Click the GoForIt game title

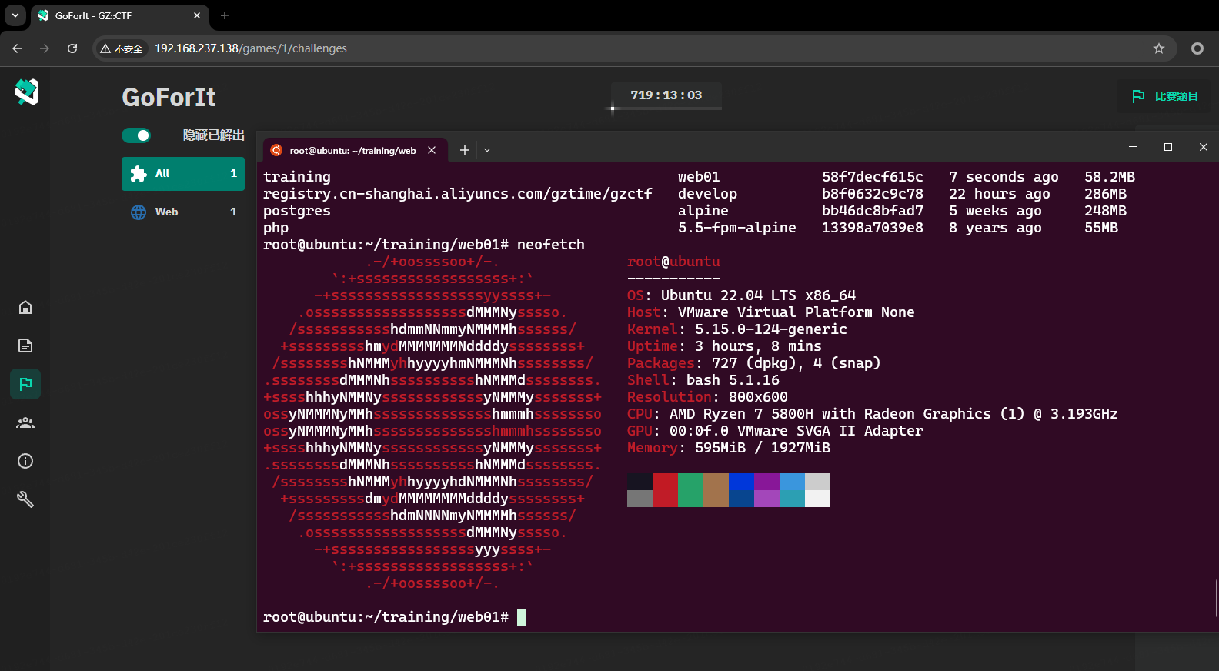[x=169, y=98]
